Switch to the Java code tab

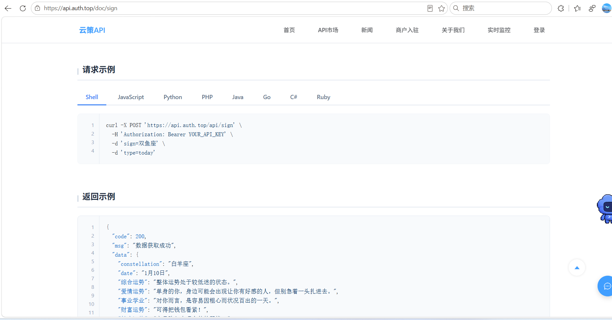238,97
